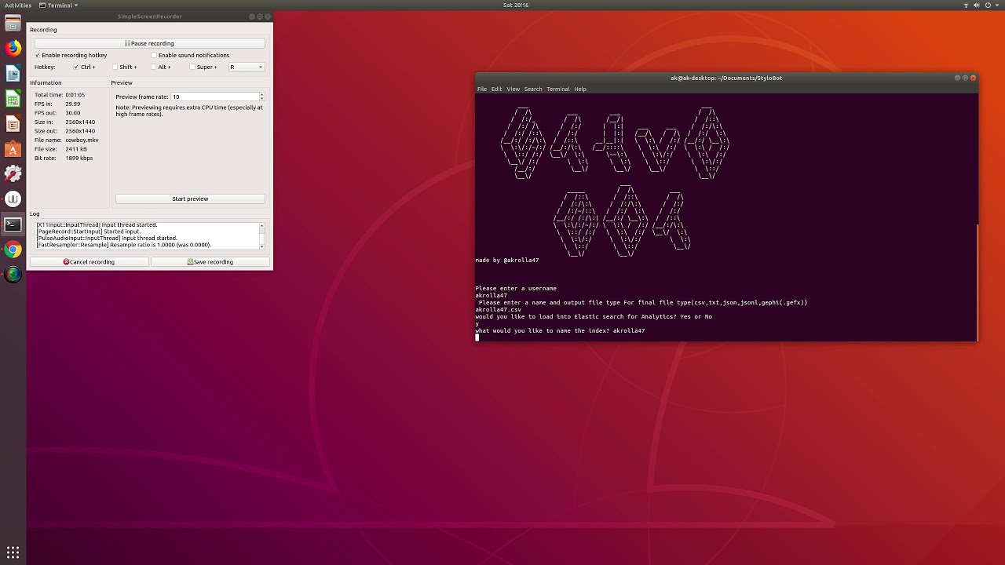This screenshot has width=1005, height=565.
Task: Click the Preview frame rate input field
Action: pos(214,97)
